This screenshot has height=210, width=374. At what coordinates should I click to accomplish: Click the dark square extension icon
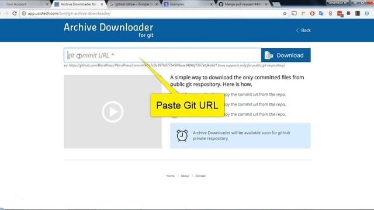click(358, 13)
